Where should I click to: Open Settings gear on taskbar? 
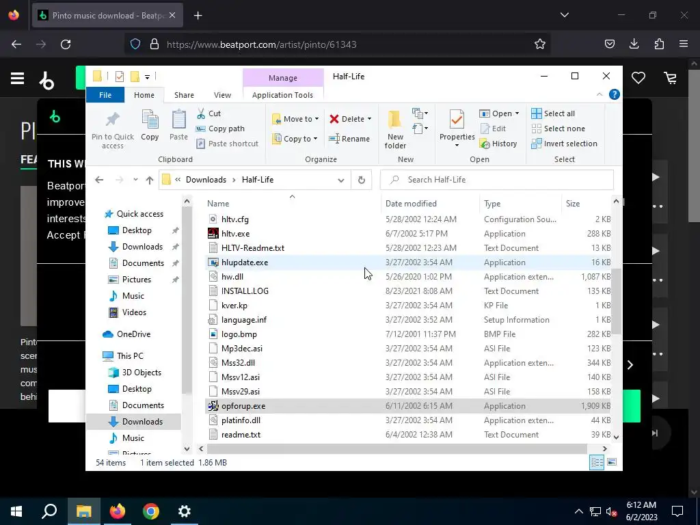pyautogui.click(x=185, y=511)
